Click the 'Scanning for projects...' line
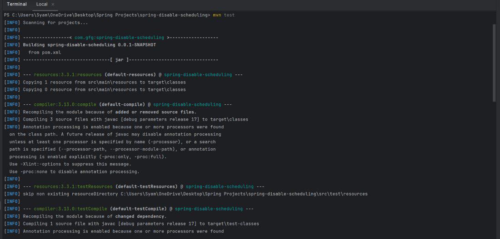 click(55, 23)
